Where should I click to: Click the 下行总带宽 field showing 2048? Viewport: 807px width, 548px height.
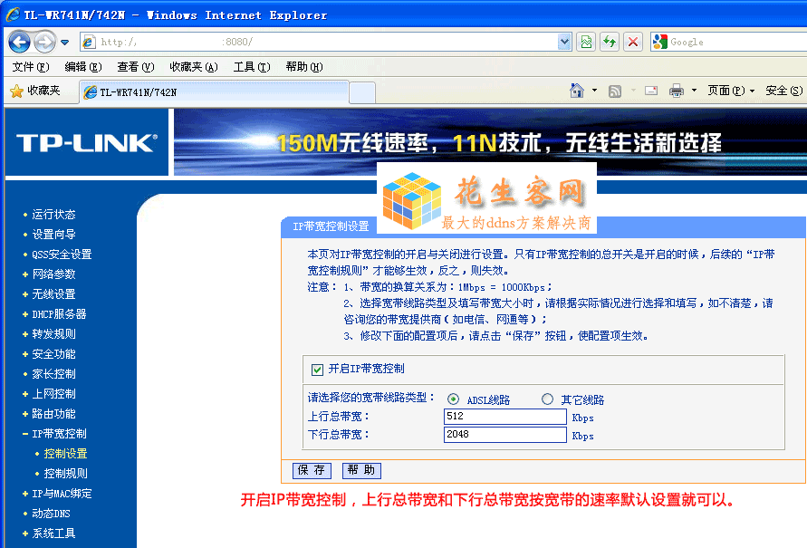click(x=504, y=435)
